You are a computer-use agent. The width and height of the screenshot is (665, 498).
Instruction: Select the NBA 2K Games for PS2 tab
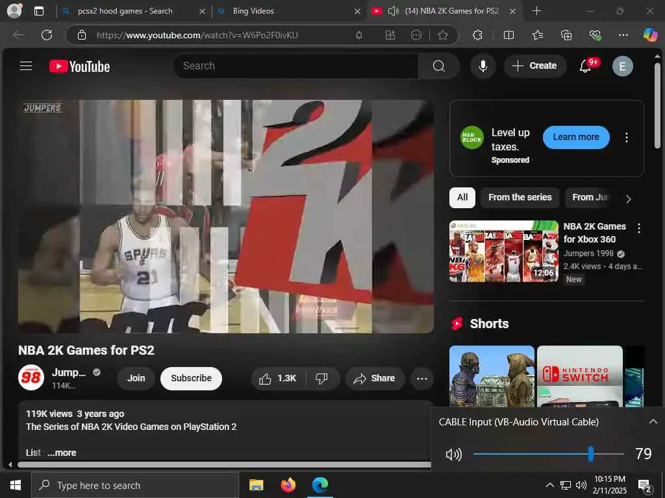click(x=444, y=11)
